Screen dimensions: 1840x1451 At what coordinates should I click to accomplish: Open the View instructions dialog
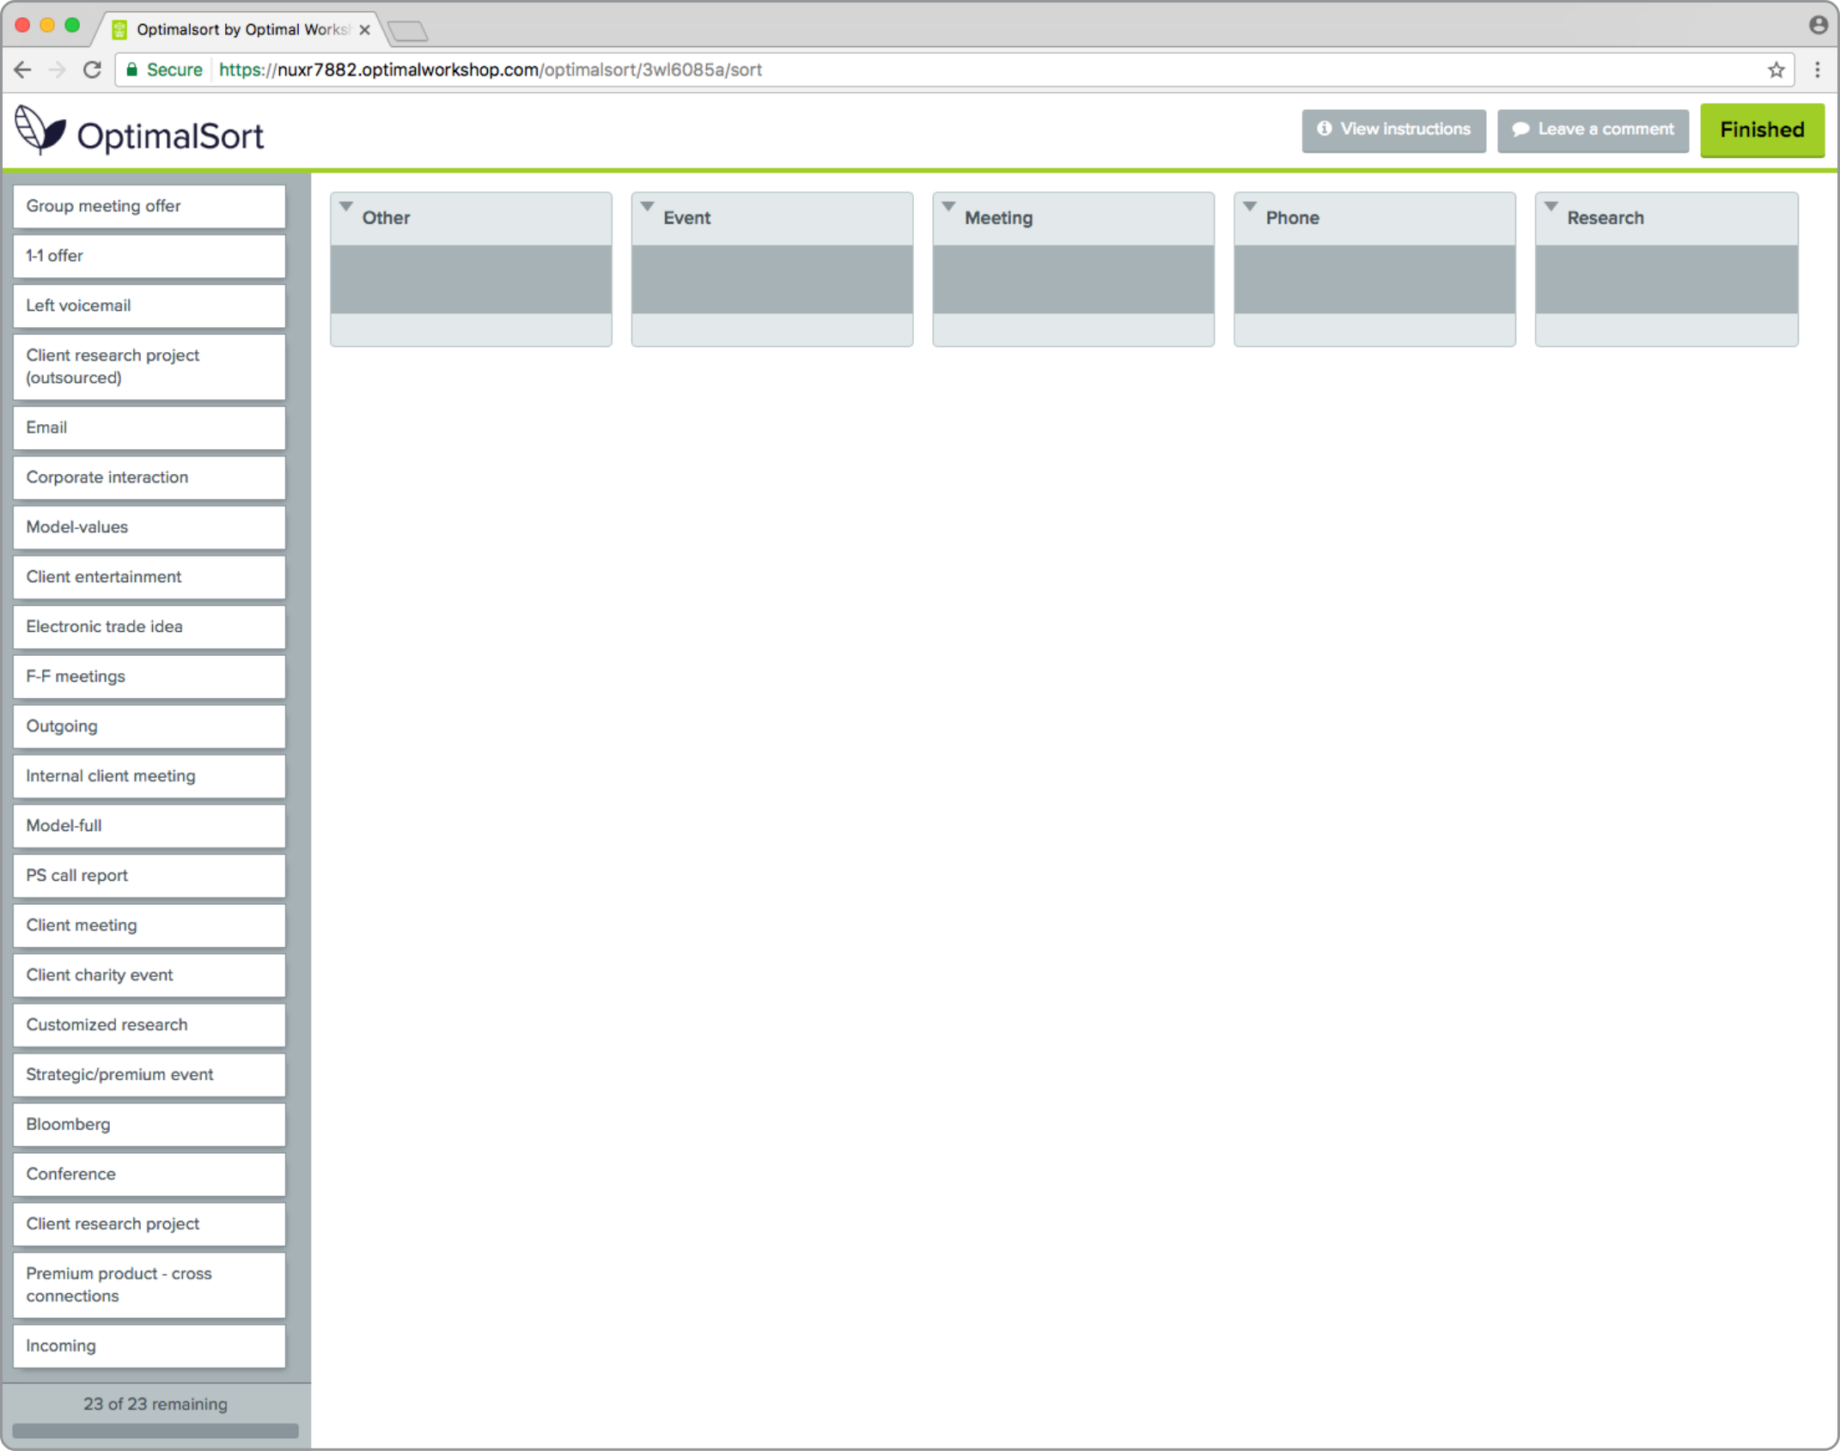point(1393,131)
